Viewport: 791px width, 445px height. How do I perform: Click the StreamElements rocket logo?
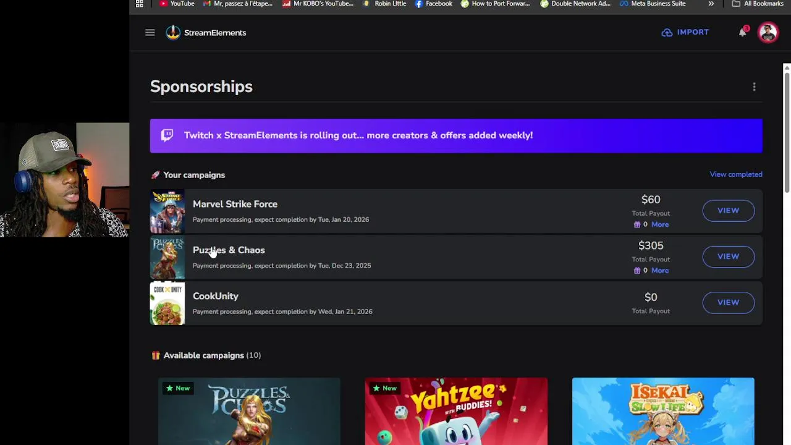pos(173,32)
